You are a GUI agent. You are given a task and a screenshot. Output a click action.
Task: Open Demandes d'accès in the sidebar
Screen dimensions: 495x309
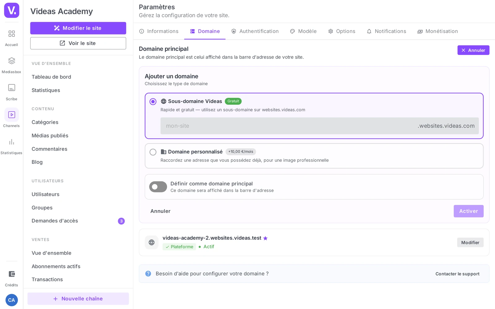(55, 221)
